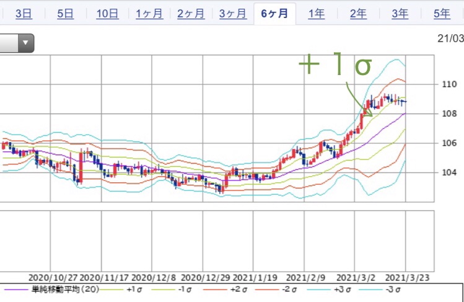Image resolution: width=464 pixels, height=302 pixels.
Task: Click the +2σ legend entry
Action: pos(239,290)
